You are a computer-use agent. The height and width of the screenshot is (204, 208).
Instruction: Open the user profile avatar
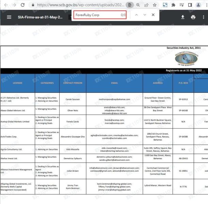(x=198, y=5)
